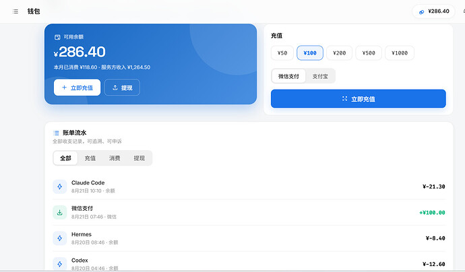Select the ¥50 recharge amount
The width and height of the screenshot is (465, 272).
(x=282, y=53)
